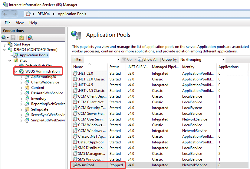Sort by the Status column header

click(x=117, y=67)
